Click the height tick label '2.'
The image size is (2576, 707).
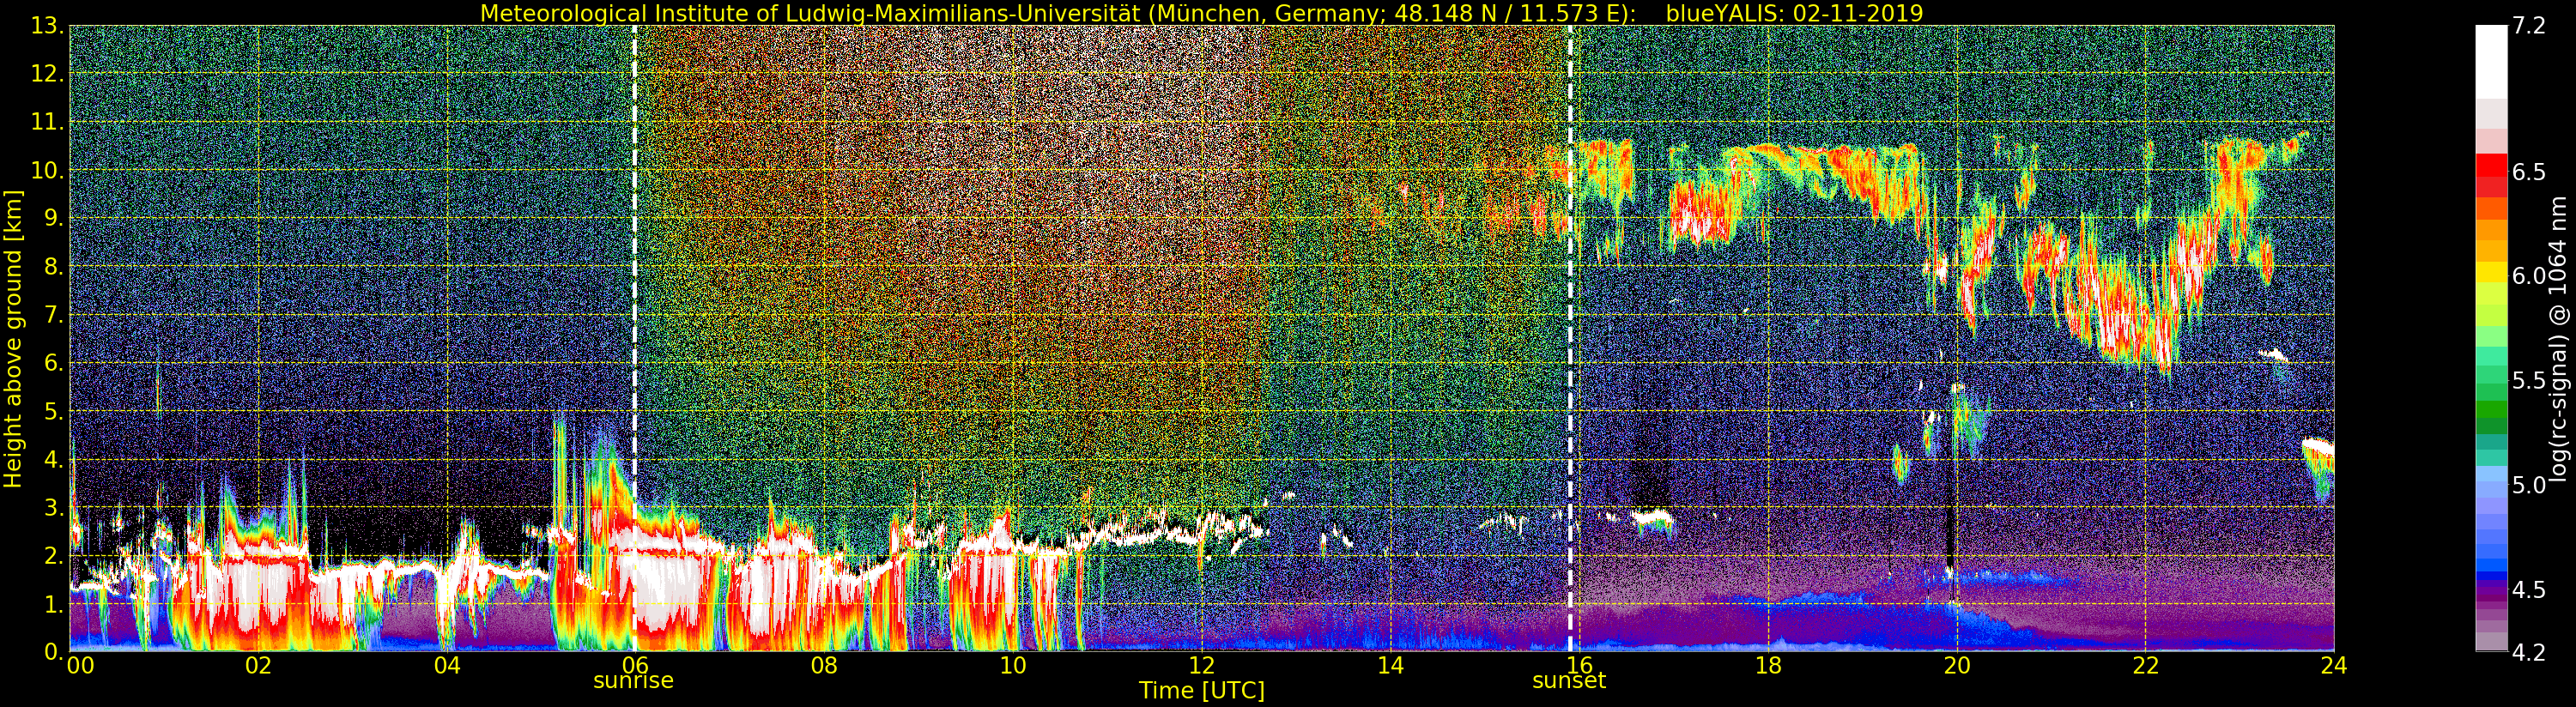click(x=54, y=555)
